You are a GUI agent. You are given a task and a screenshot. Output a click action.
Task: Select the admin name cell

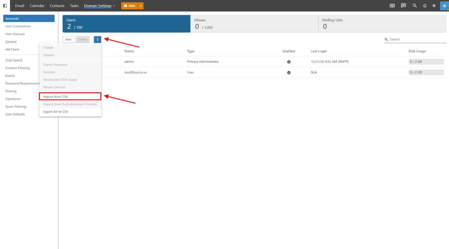tap(129, 62)
